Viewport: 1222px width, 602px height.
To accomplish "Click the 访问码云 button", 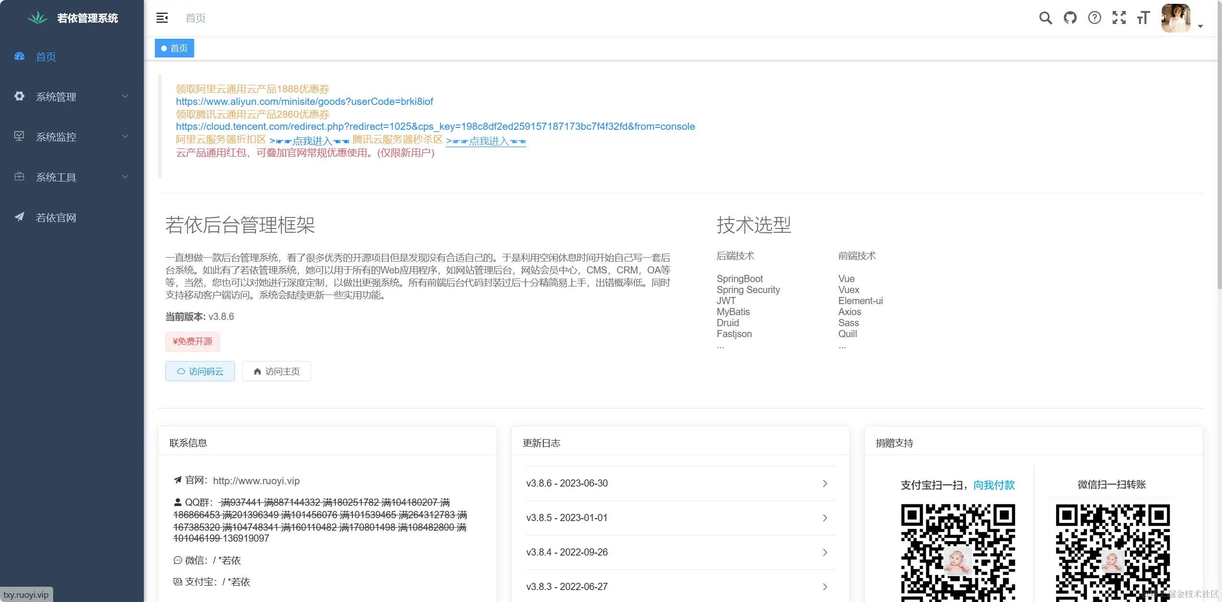I will click(200, 371).
